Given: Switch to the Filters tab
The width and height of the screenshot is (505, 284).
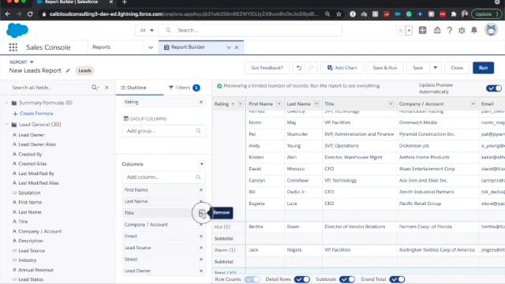Looking at the screenshot, I should 184,88.
